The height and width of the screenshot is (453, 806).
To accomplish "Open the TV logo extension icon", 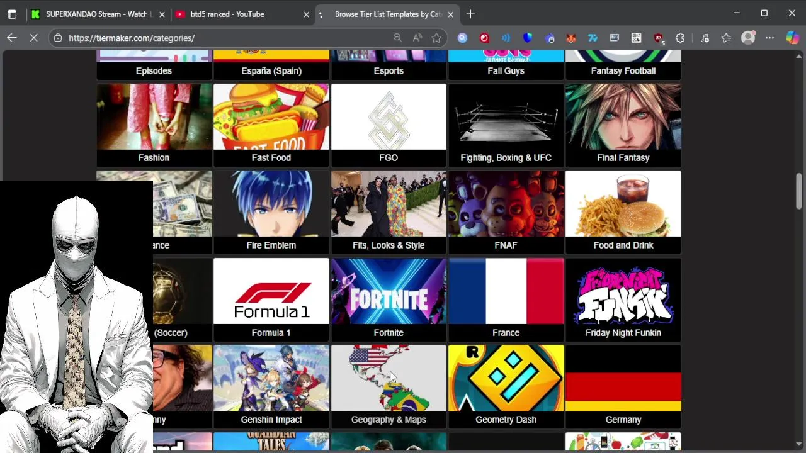I will [593, 38].
